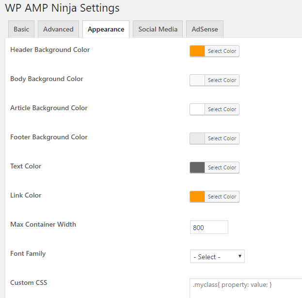The image size is (302, 298).
Task: Open the Basic settings tab
Action: click(21, 29)
